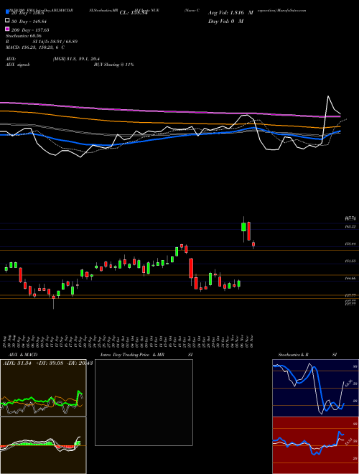The width and height of the screenshot is (359, 474).
Task: Click the 158.44 price axis label
Action: 350,243
